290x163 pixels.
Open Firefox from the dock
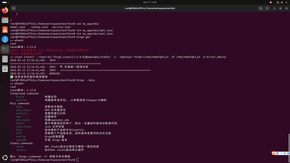tap(5, 11)
